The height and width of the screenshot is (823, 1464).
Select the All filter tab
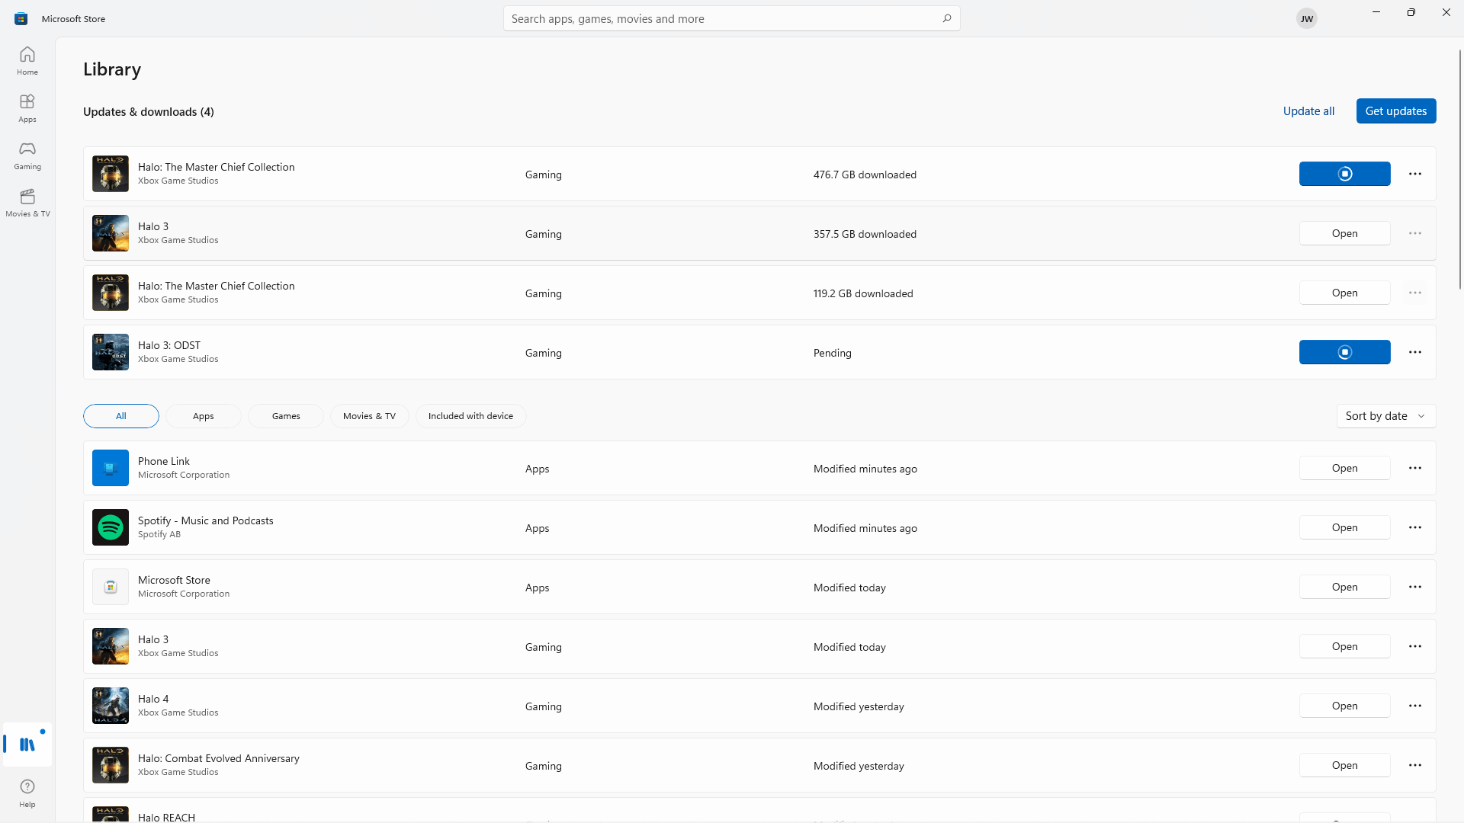pyautogui.click(x=121, y=416)
